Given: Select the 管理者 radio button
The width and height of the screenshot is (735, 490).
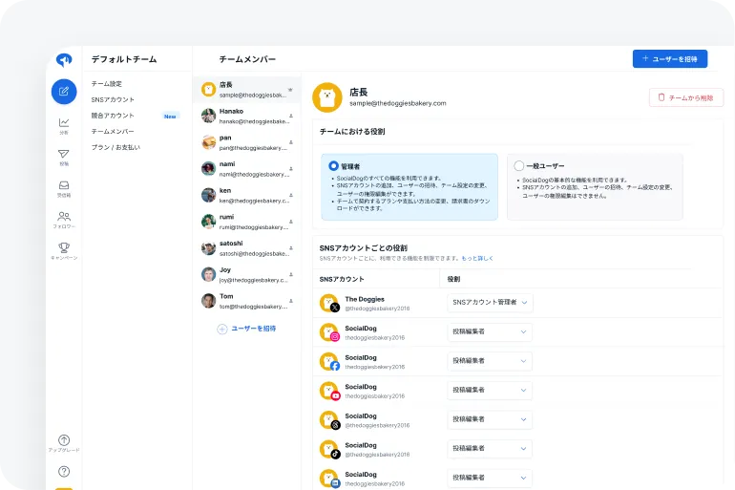Looking at the screenshot, I should pos(333,165).
